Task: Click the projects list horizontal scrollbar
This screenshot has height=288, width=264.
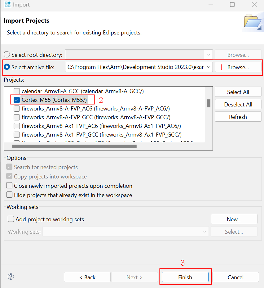Action: [74, 146]
